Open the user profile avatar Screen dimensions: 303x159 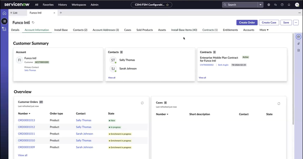tap(297, 5)
